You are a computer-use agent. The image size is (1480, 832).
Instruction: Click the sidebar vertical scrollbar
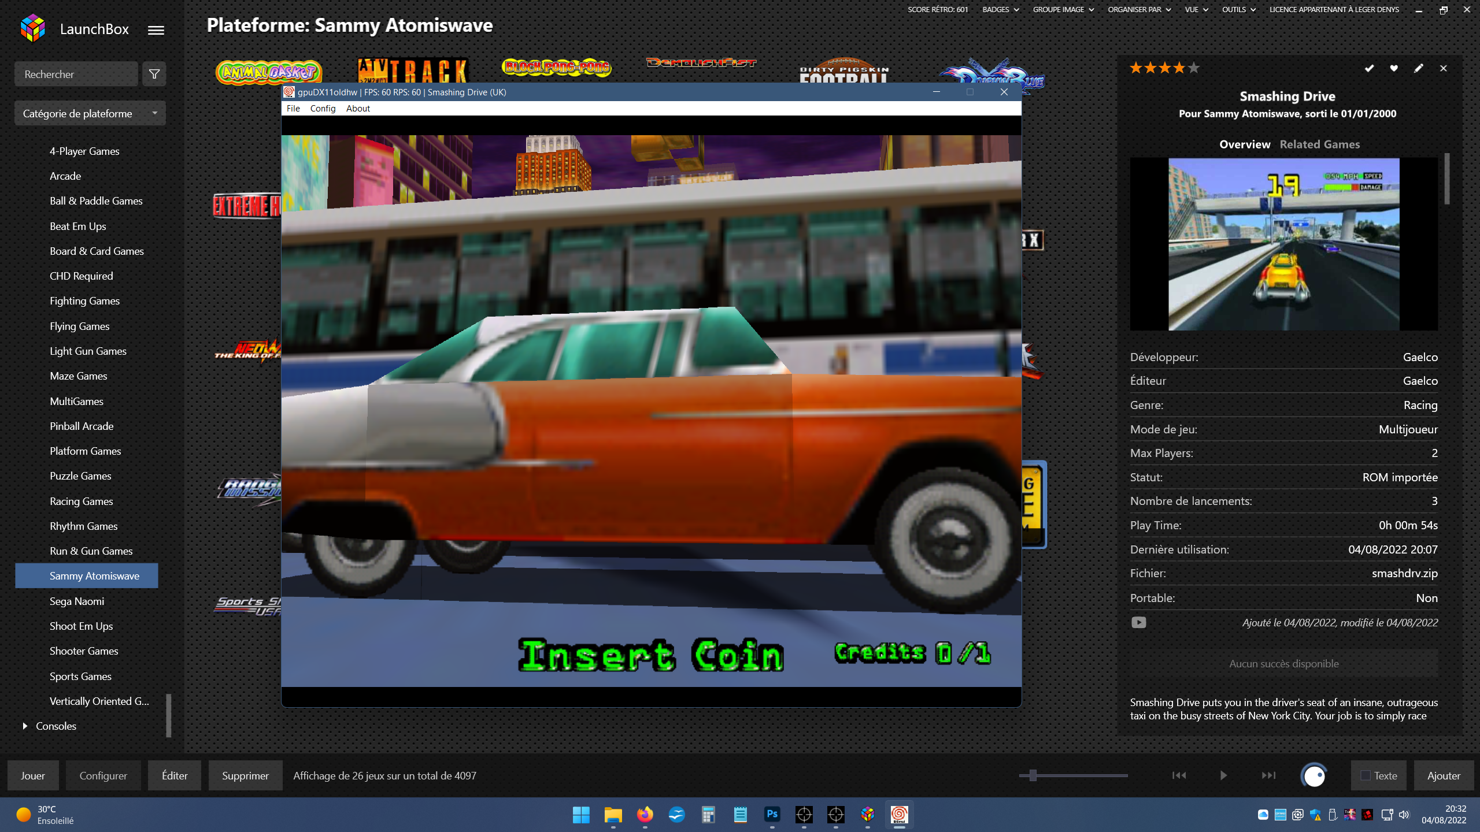tap(169, 715)
